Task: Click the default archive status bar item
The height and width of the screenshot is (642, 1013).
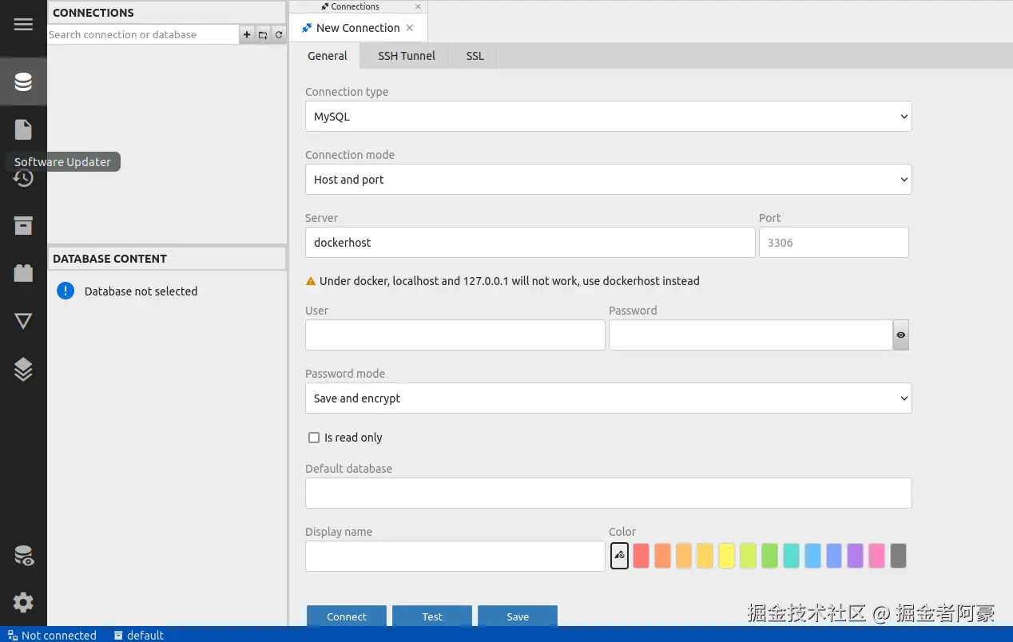Action: point(138,636)
